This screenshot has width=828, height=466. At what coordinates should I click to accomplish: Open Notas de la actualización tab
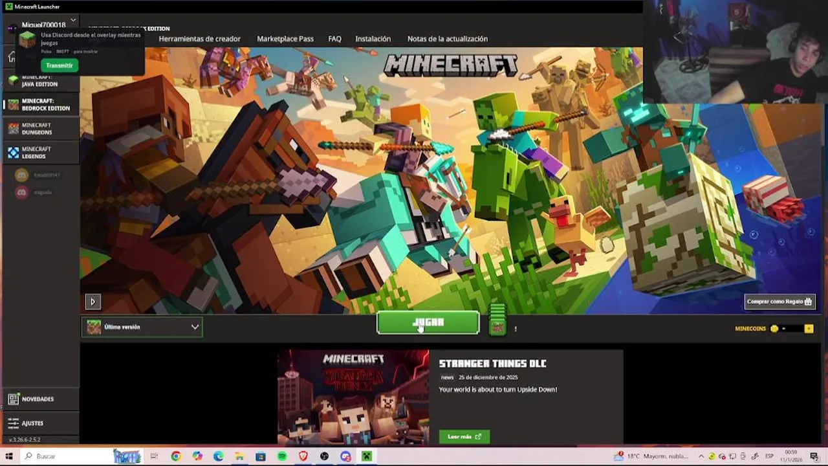click(448, 39)
